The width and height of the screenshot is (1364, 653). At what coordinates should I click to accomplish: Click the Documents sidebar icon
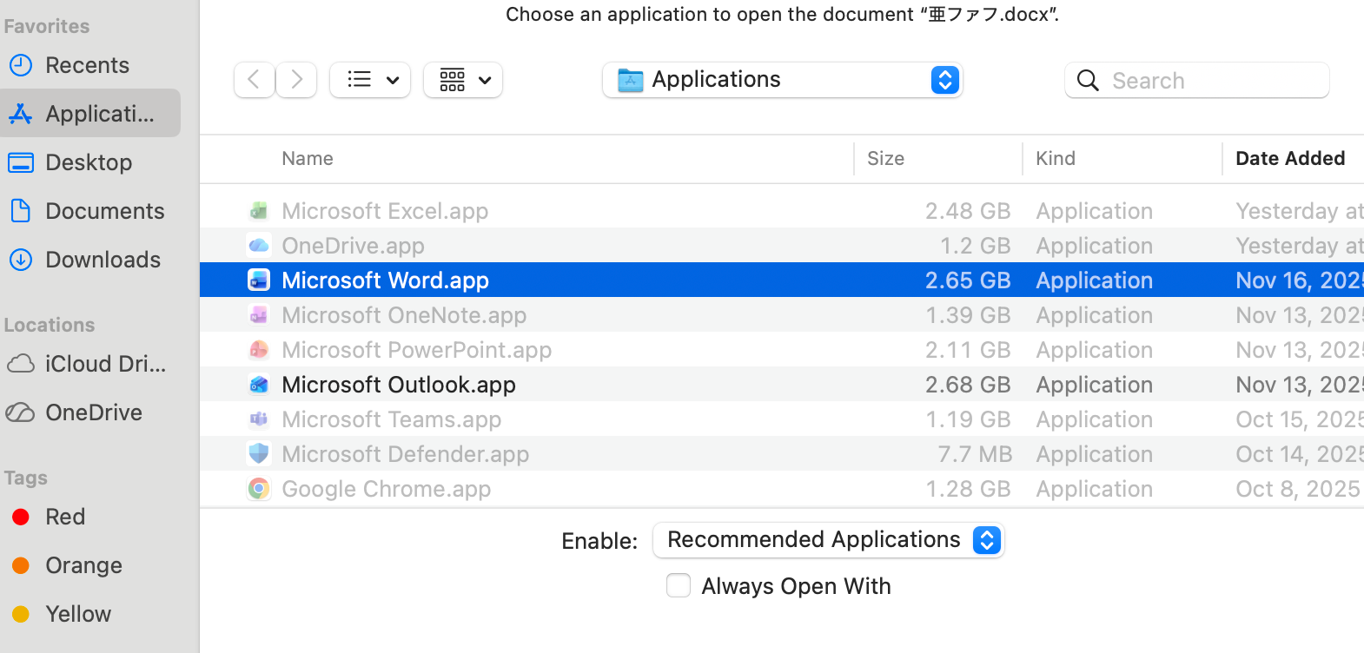pos(21,211)
